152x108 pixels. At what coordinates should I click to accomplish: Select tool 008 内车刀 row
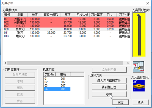67,29
